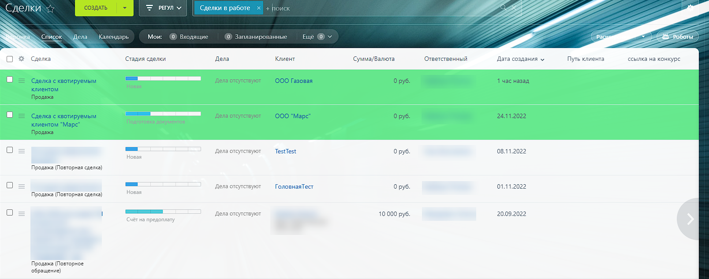Switch to the Календарь view tab

[x=113, y=37]
